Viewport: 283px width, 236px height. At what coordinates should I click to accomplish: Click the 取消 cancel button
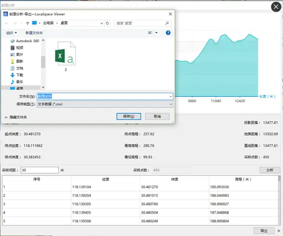point(157,116)
